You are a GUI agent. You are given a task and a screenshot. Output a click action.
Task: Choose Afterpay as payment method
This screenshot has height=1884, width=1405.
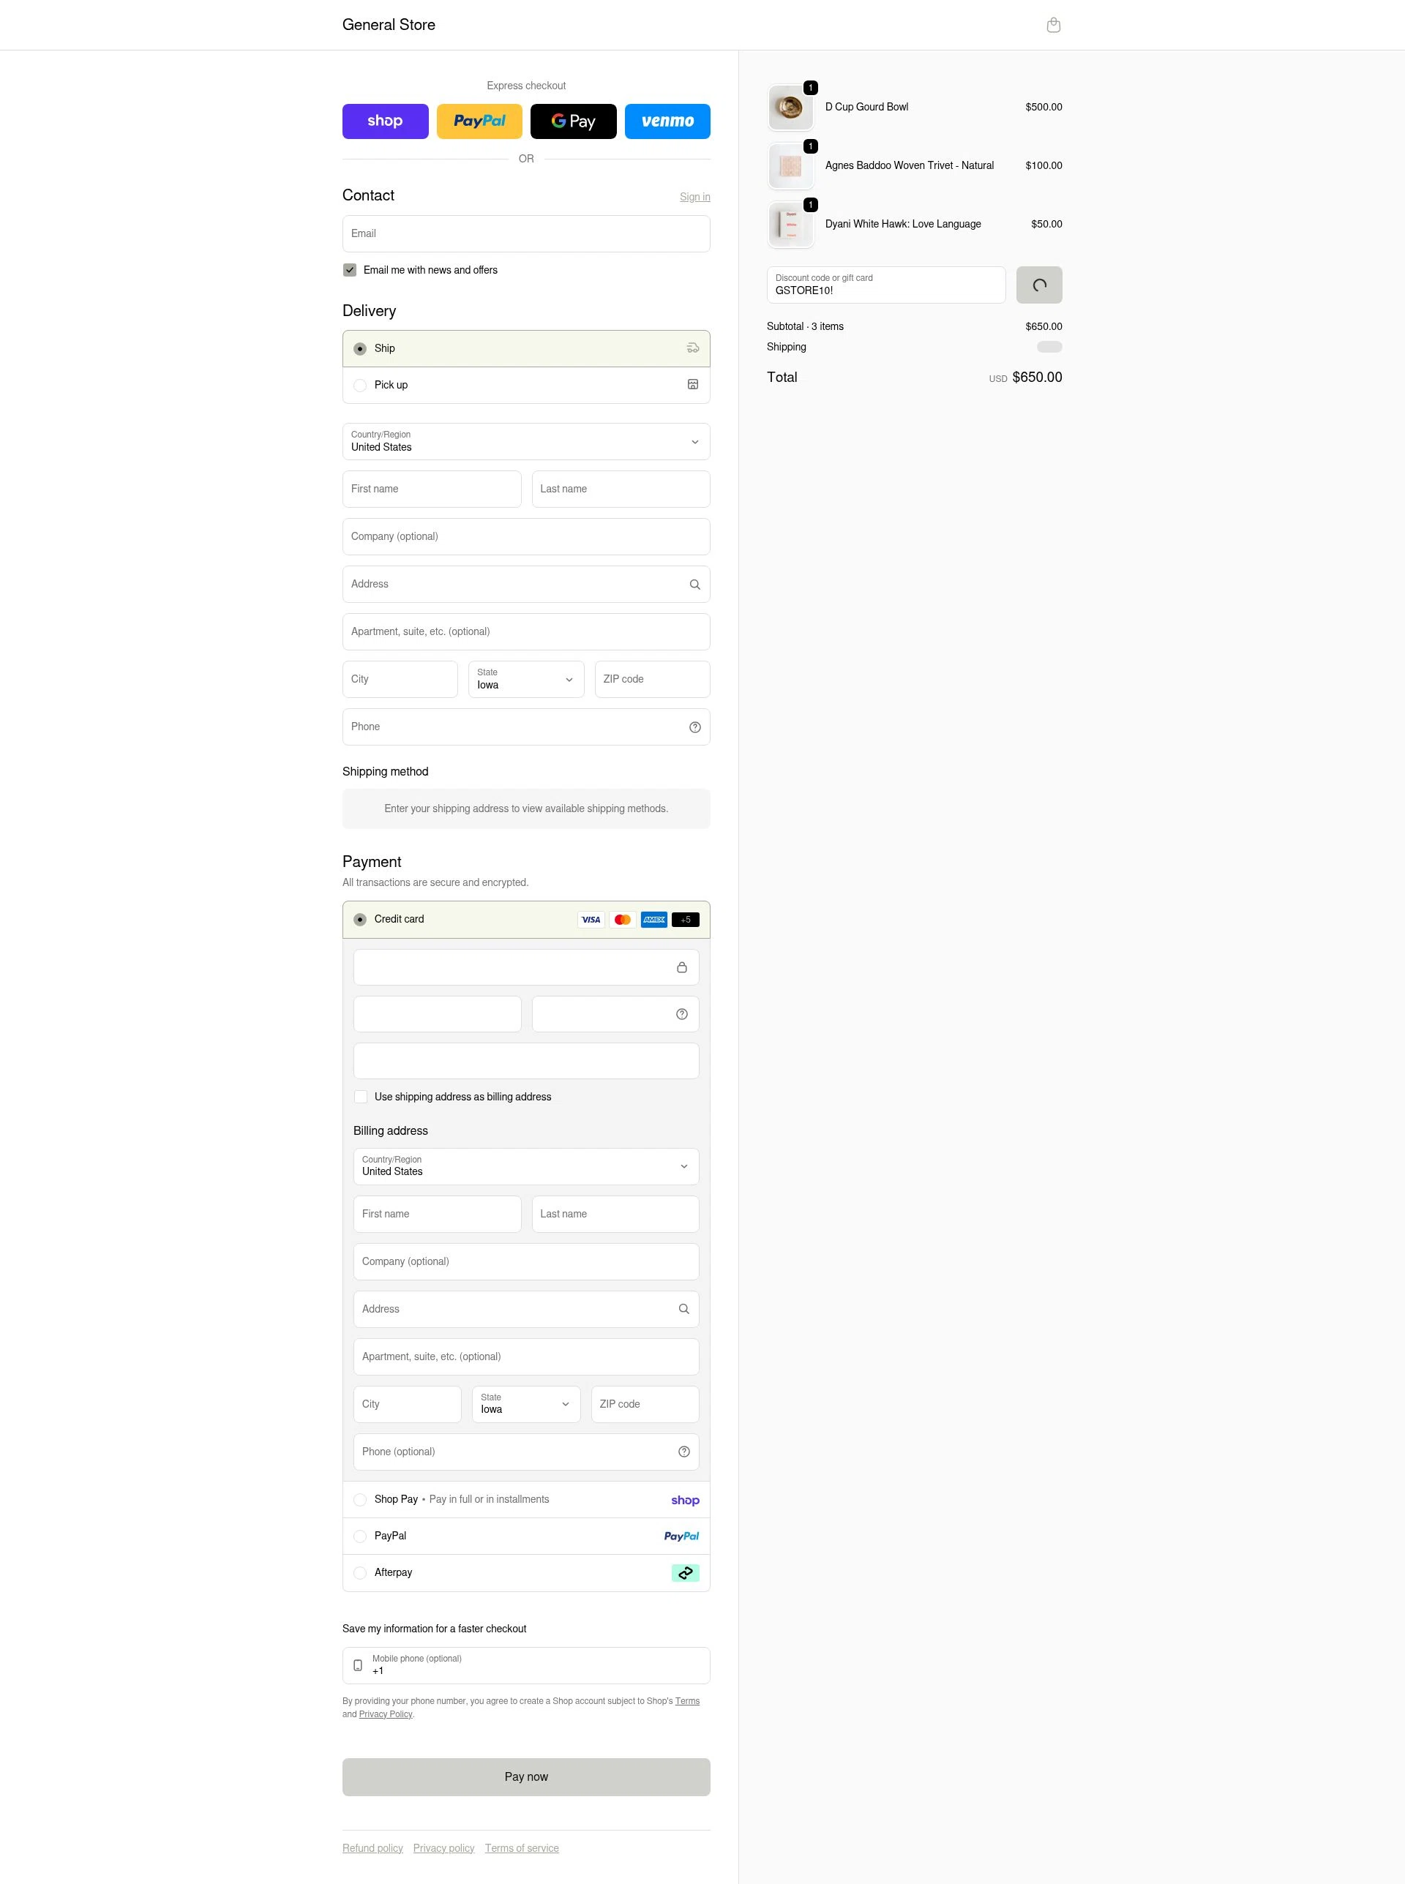(x=360, y=1573)
